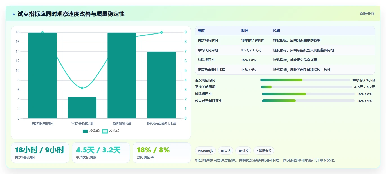
Task: Click the chart title 试点指标应同时观察速度改善与质量稳定性
Action: pos(71,14)
